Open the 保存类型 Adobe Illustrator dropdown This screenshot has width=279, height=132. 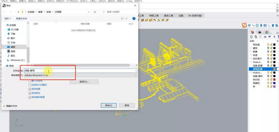[x=80, y=75]
